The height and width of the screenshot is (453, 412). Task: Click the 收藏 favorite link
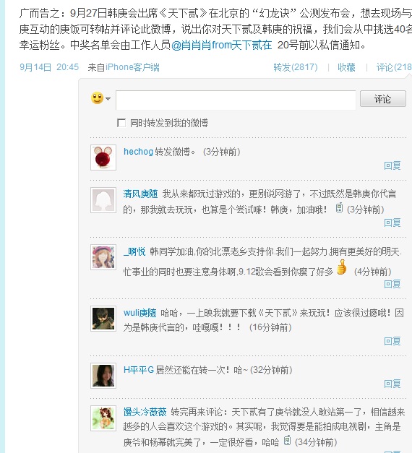coord(346,67)
